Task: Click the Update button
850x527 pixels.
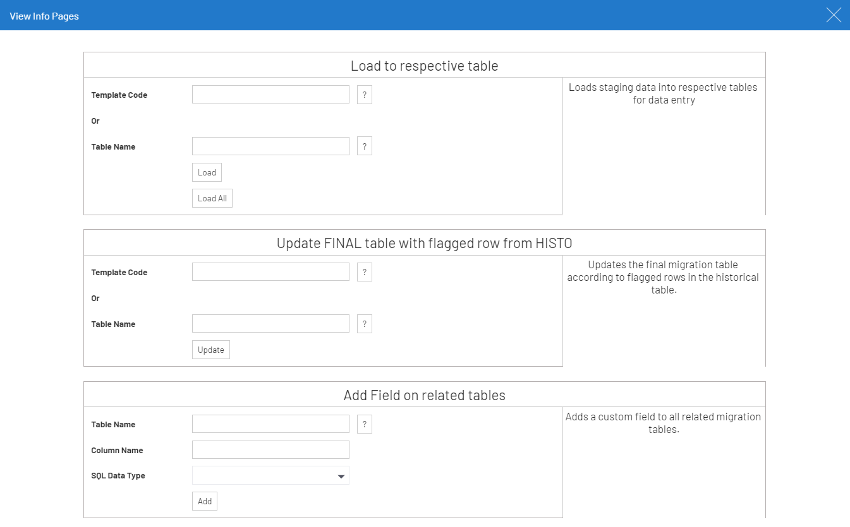Action: 210,350
